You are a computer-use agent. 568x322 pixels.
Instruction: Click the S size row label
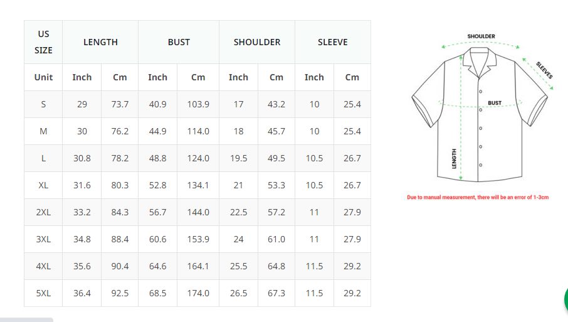(x=43, y=104)
